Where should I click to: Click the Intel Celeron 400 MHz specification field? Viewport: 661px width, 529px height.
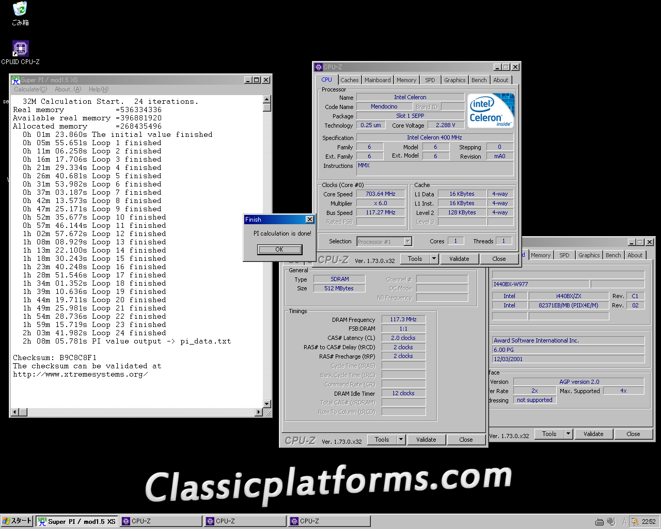(x=435, y=138)
